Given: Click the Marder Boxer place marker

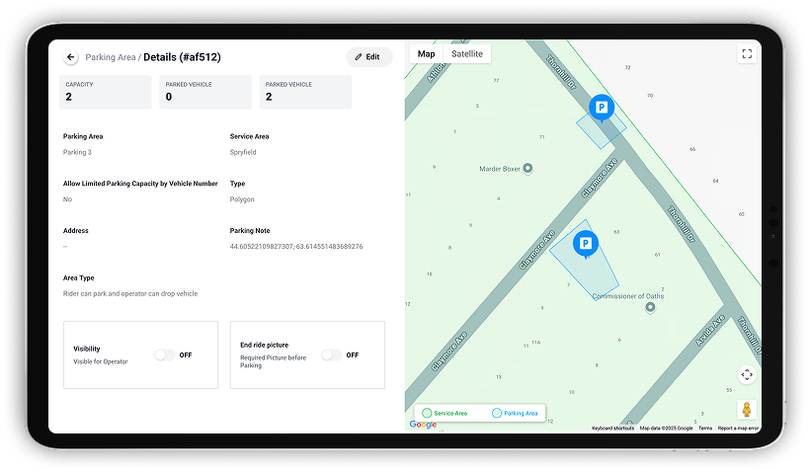Looking at the screenshot, I should tap(527, 168).
